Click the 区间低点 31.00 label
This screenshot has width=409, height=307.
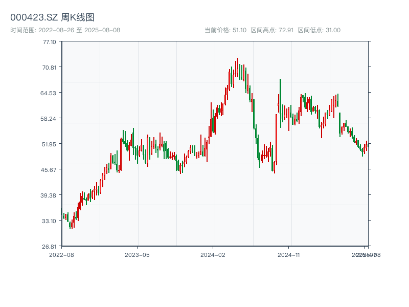(319, 30)
